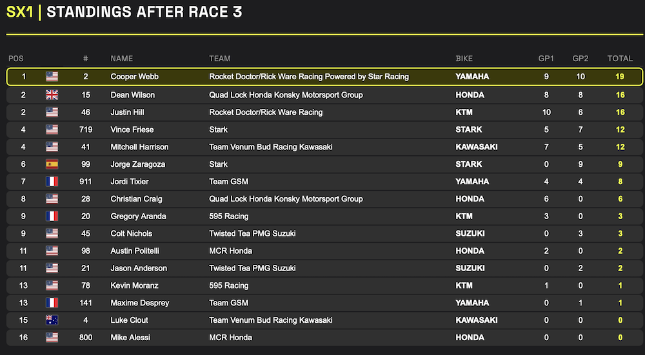Click Christian Craig's total of 6
The image size is (645, 355).
(x=620, y=199)
